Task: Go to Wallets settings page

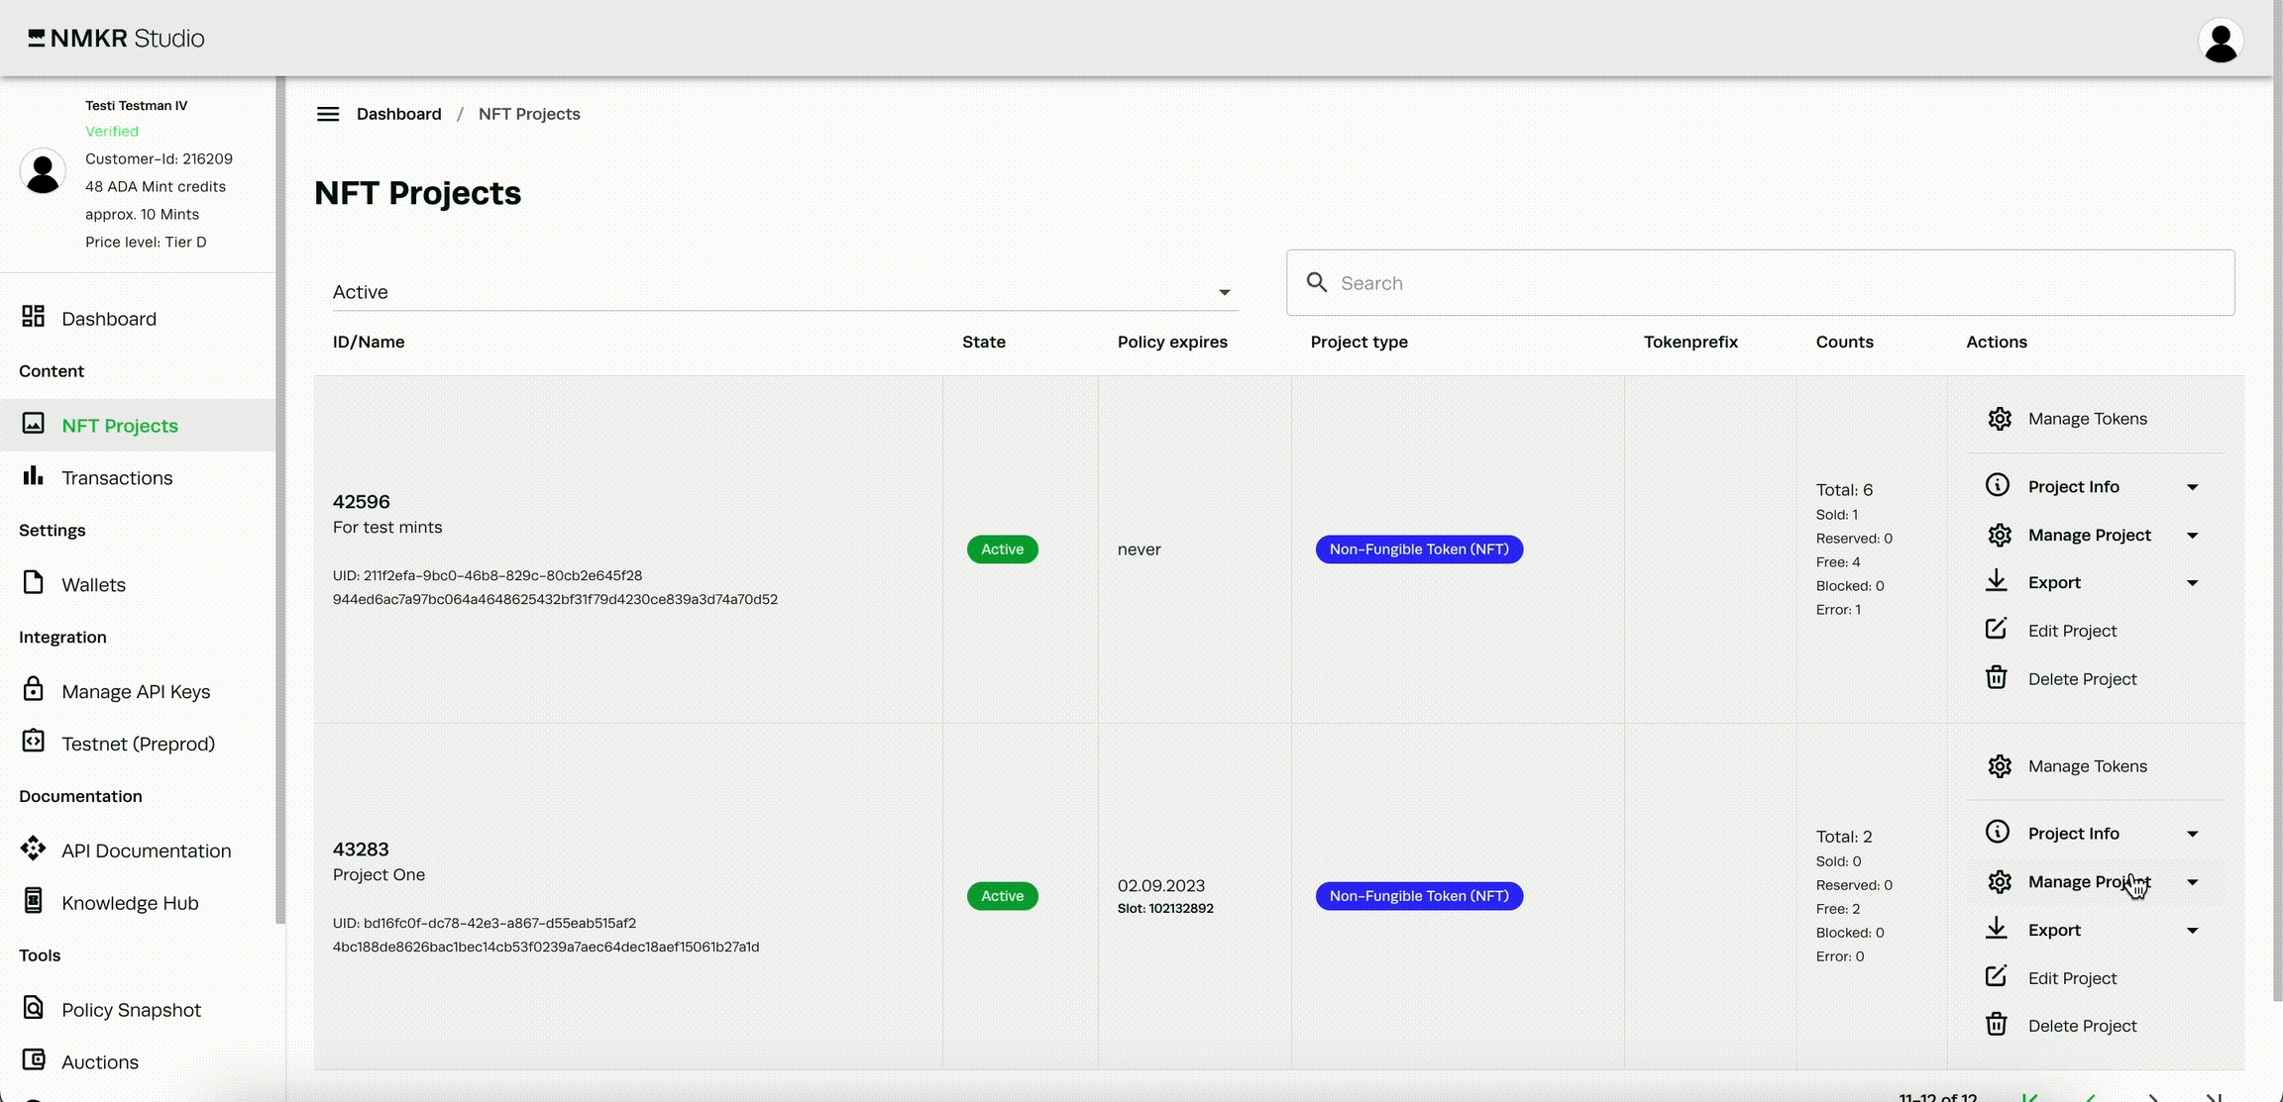Action: [x=93, y=585]
